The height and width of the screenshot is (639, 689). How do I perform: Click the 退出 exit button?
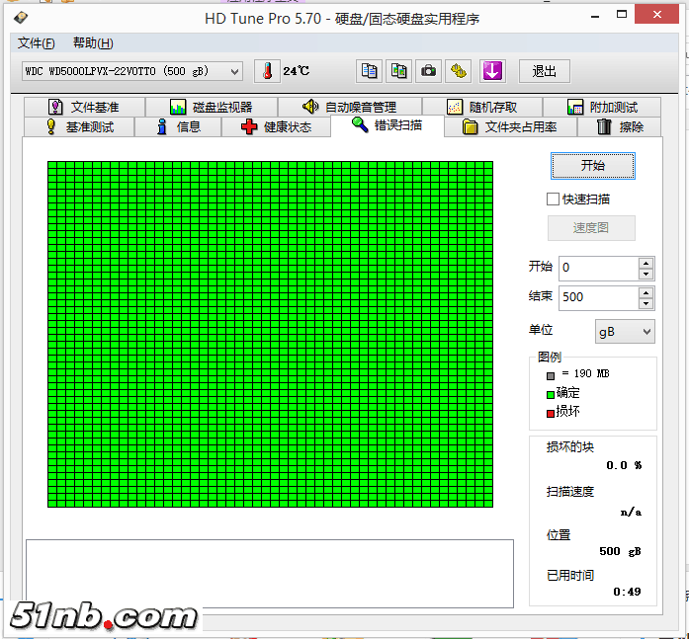pyautogui.click(x=545, y=71)
